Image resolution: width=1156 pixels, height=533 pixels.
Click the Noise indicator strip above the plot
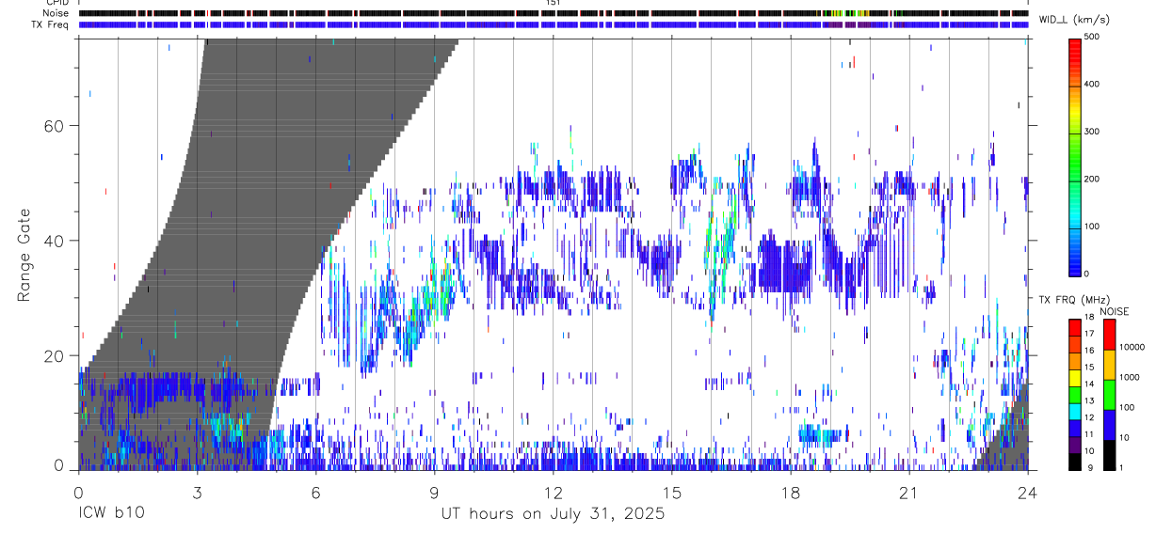click(554, 13)
